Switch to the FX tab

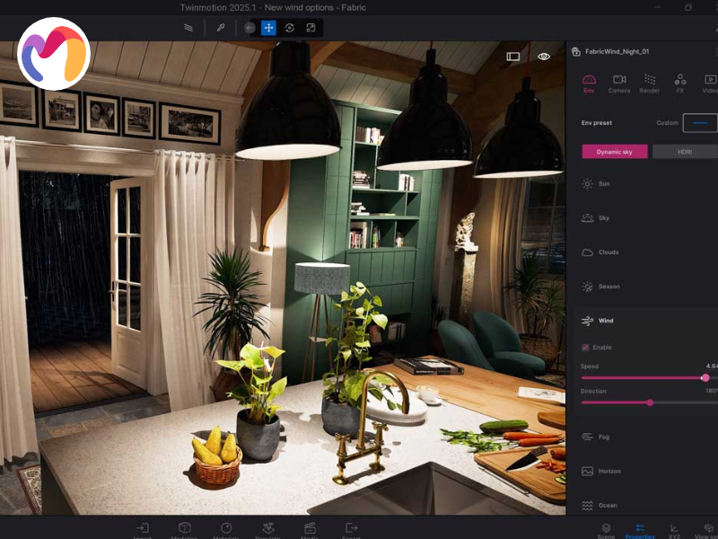(679, 84)
